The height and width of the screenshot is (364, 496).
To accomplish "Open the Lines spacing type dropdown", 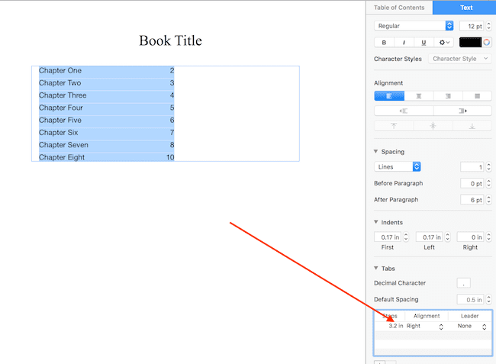I will point(398,166).
